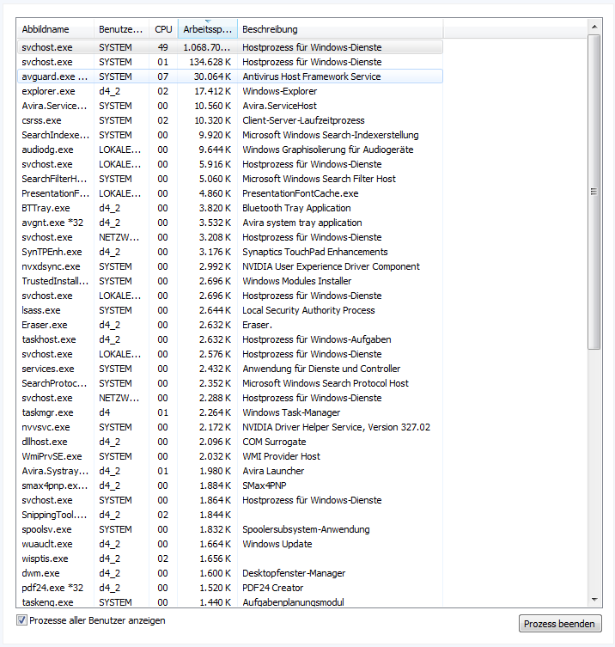Click the vertical scrollbar thumb
Viewport: 615px width, 647px height.
coord(594,192)
